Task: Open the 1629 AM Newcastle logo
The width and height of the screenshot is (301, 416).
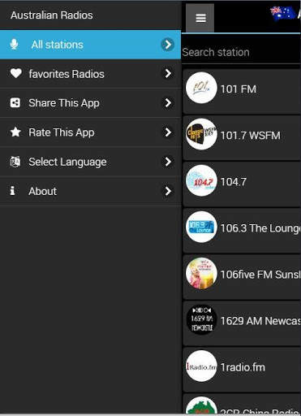Action: [201, 319]
